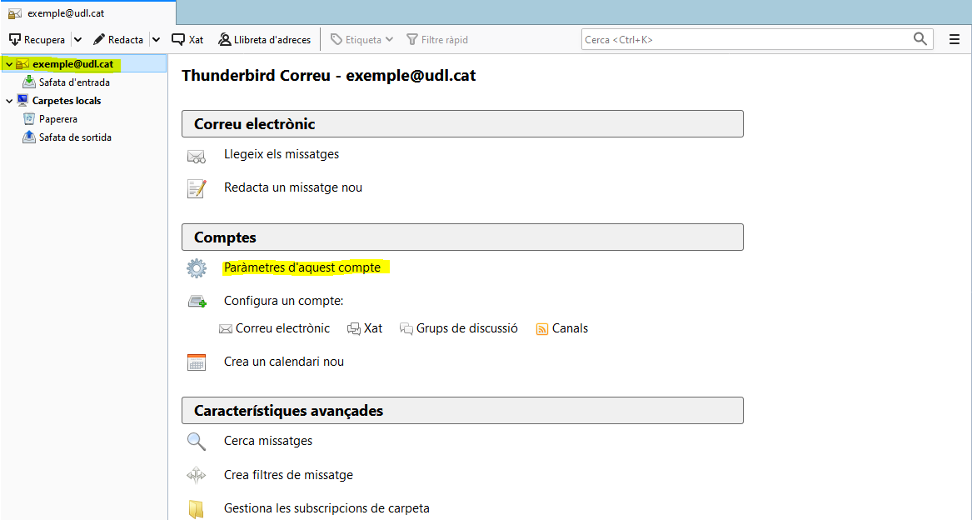Click the Configura un compte icon
Screen dimensions: 972x520
197,302
